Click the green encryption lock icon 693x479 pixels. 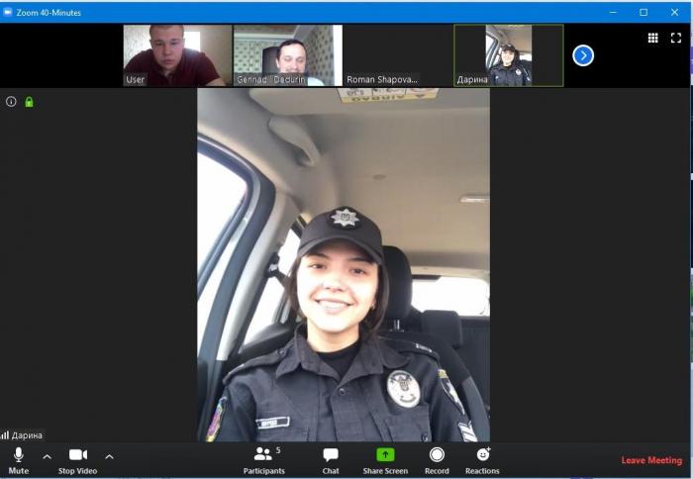29,101
